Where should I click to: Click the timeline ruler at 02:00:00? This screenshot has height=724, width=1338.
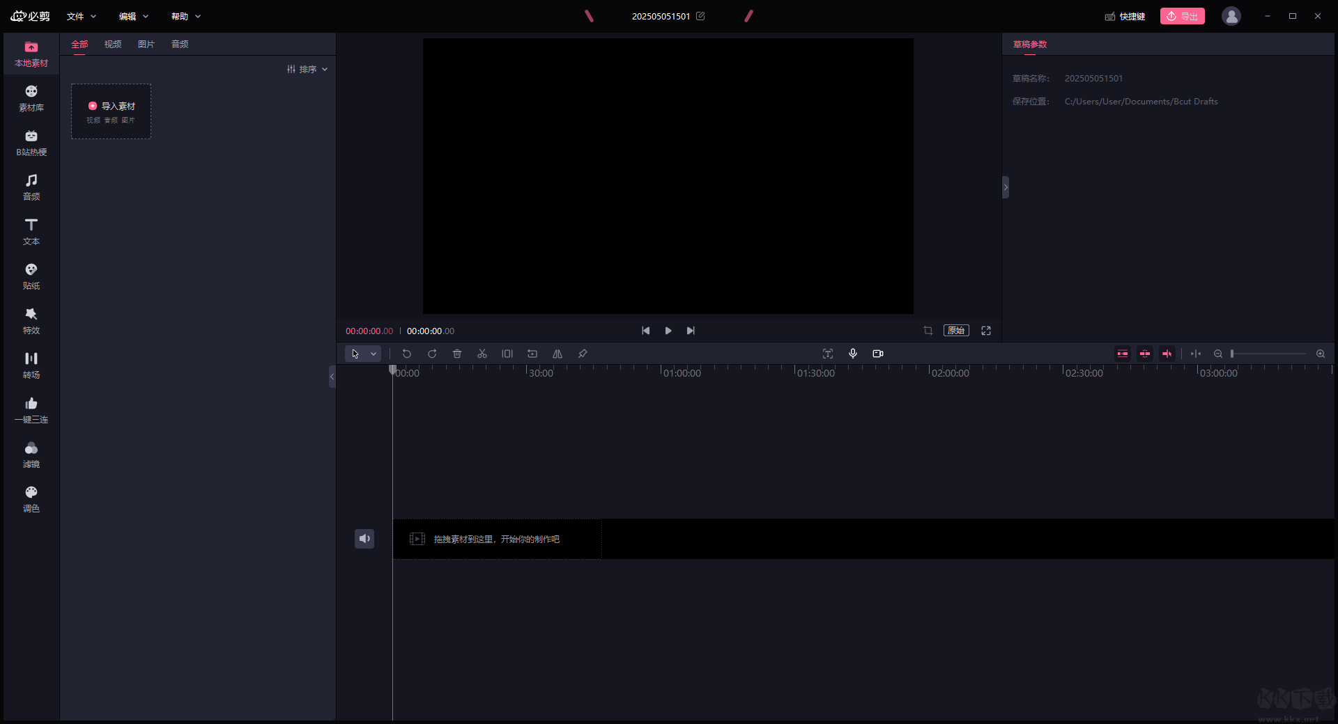tap(951, 373)
